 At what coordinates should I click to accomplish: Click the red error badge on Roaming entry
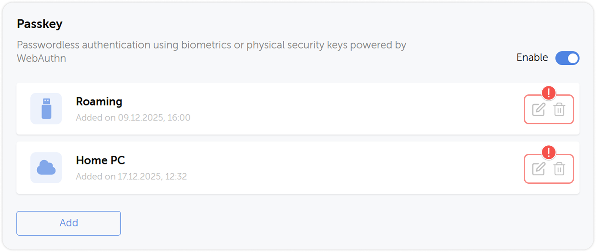point(550,93)
